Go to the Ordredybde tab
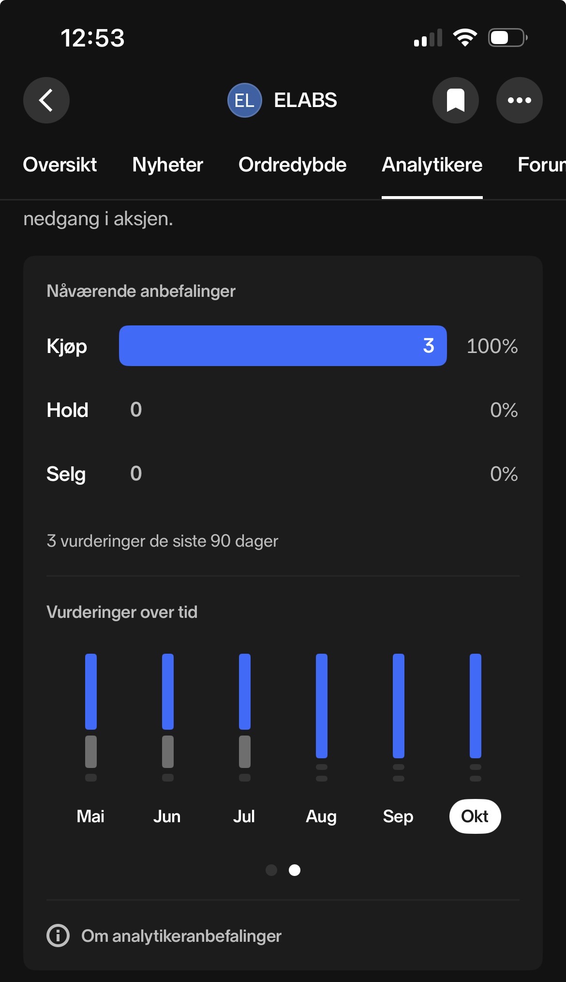This screenshot has width=566, height=982. pyautogui.click(x=292, y=165)
